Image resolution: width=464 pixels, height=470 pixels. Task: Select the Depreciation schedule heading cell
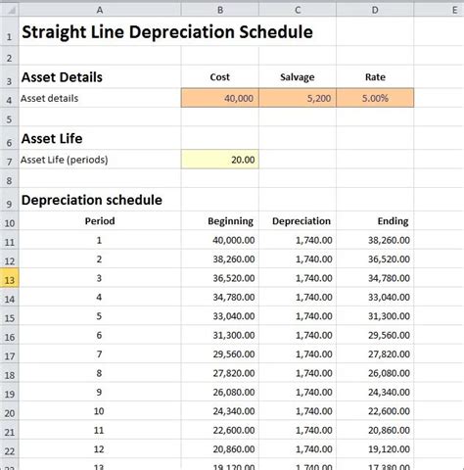[100, 200]
